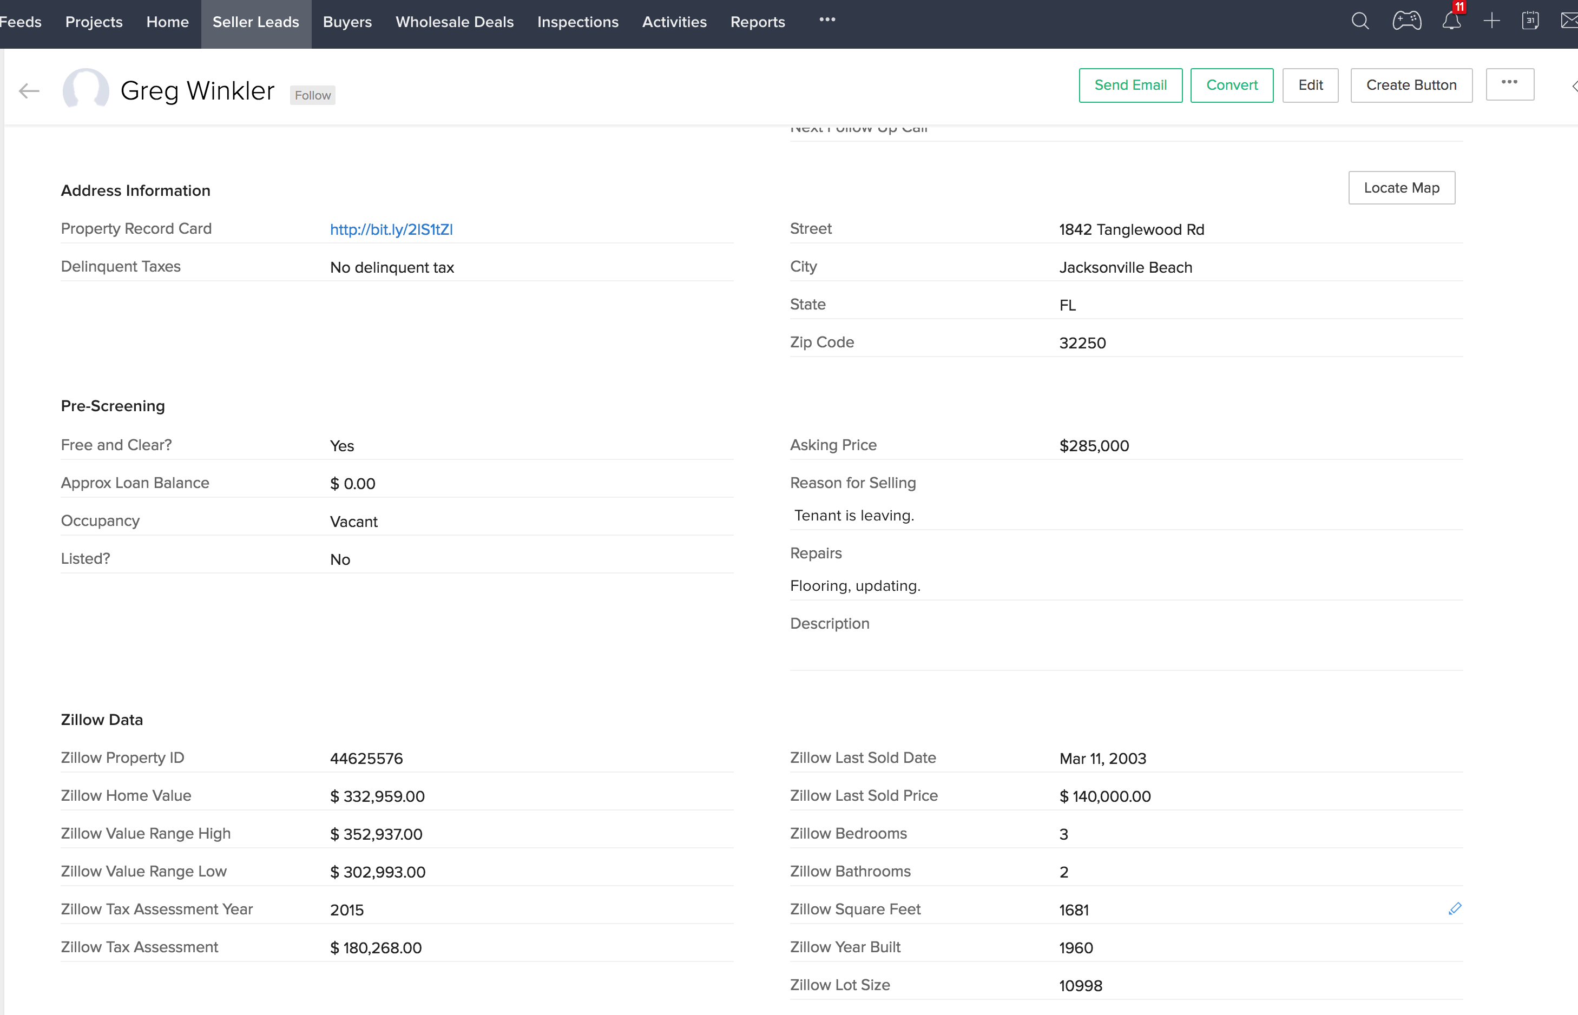Click the Occupancy value Vacant
The height and width of the screenshot is (1015, 1578).
point(353,522)
